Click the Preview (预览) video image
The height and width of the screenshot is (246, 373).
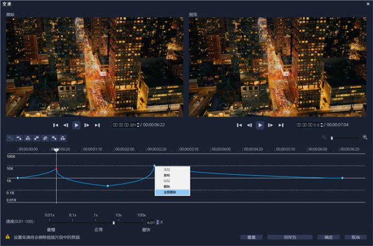point(278,67)
